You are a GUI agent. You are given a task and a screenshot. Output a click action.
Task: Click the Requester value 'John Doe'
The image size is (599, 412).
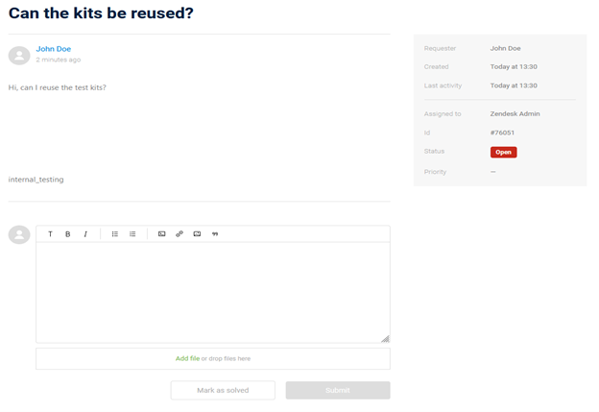505,49
